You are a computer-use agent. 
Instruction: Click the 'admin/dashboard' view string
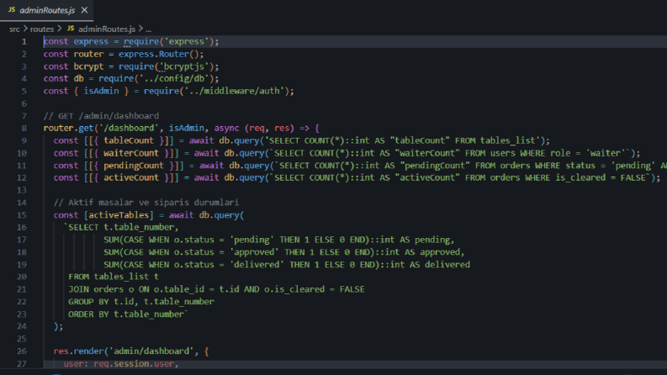(151, 351)
